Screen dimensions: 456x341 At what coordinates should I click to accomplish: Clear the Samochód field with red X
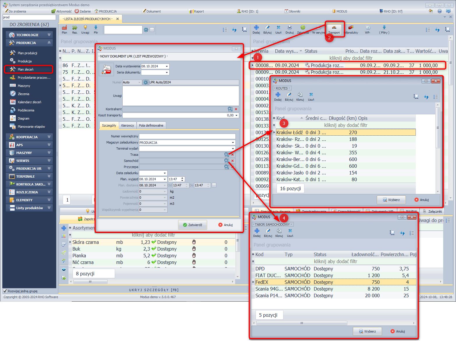(233, 161)
